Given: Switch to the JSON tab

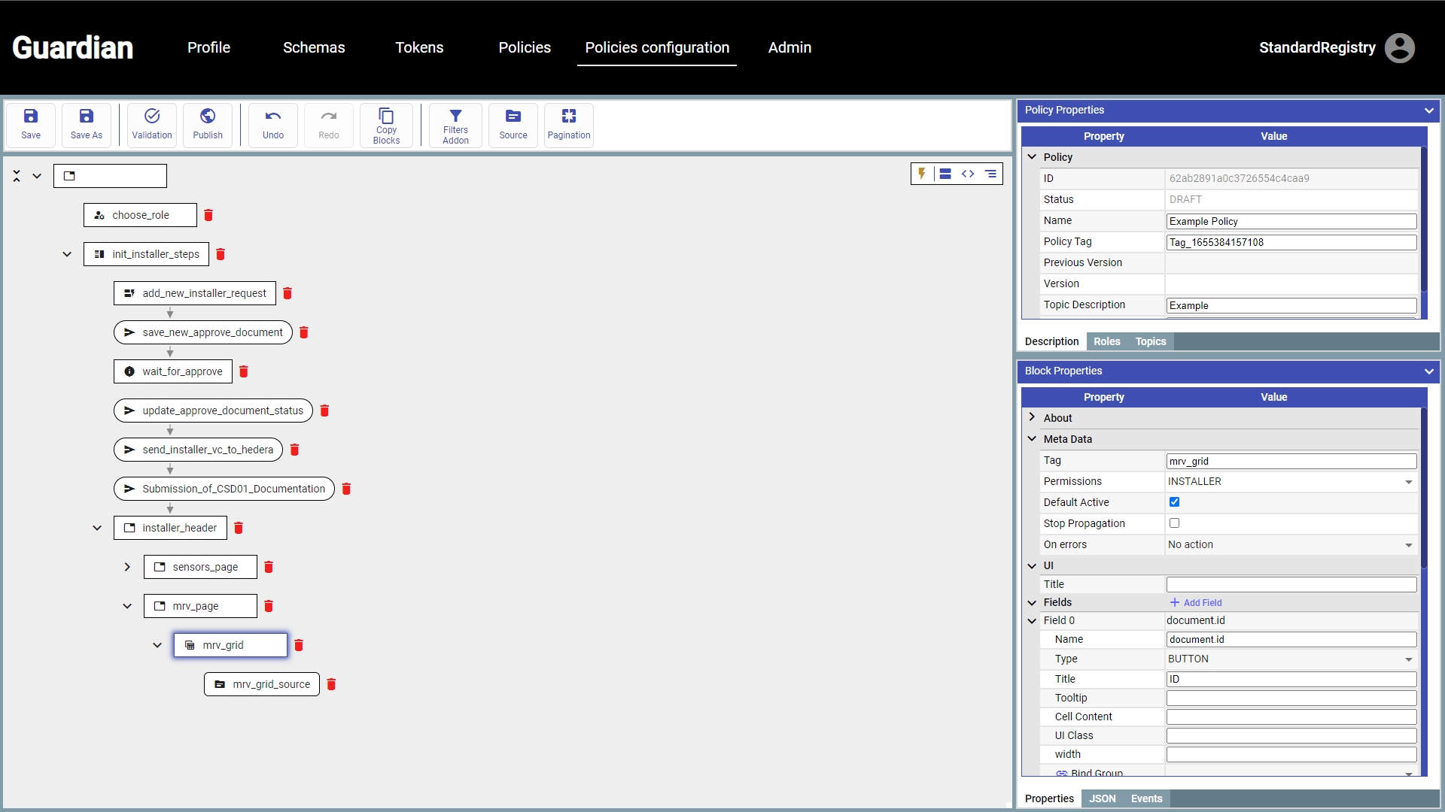Looking at the screenshot, I should (1102, 798).
